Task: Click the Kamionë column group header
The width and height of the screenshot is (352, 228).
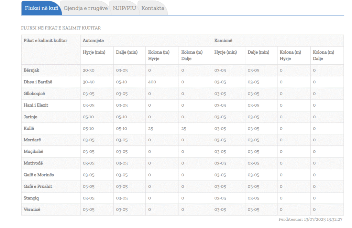Action: pyautogui.click(x=223, y=41)
